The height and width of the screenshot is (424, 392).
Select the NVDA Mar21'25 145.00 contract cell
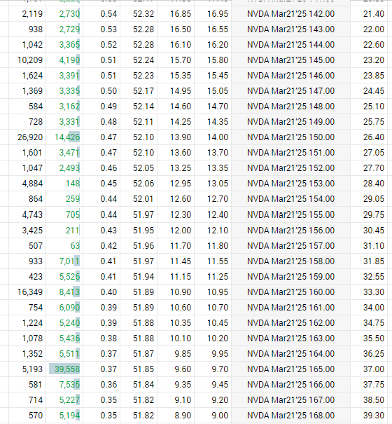tap(290, 60)
